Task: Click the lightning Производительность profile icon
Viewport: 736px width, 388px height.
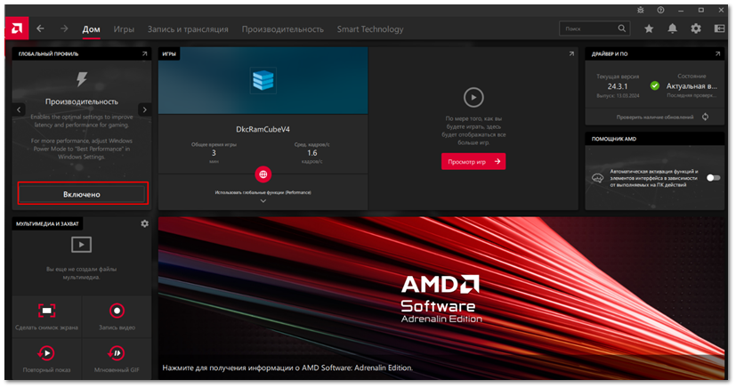Action: 82,79
